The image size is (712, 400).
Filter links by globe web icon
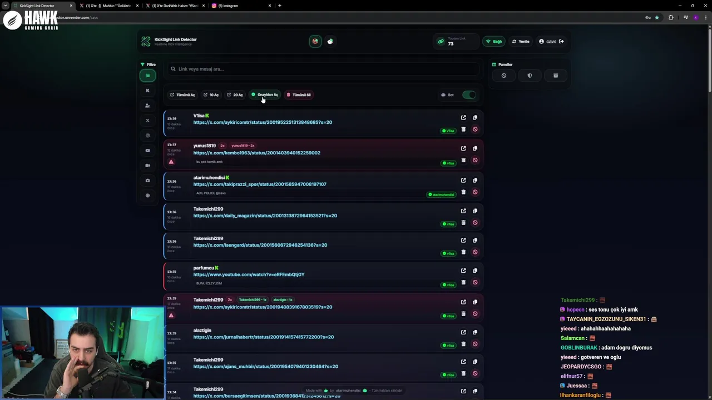[x=147, y=196]
